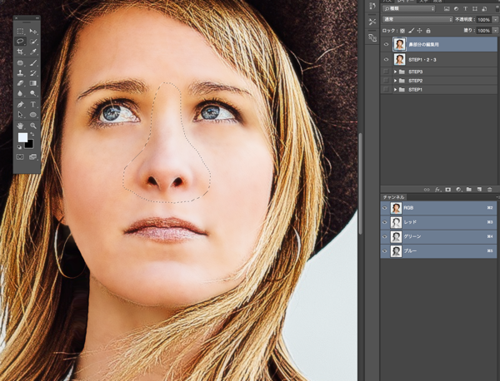Open the opacity slider dropdown arrow
The width and height of the screenshot is (500, 381).
pyautogui.click(x=495, y=20)
